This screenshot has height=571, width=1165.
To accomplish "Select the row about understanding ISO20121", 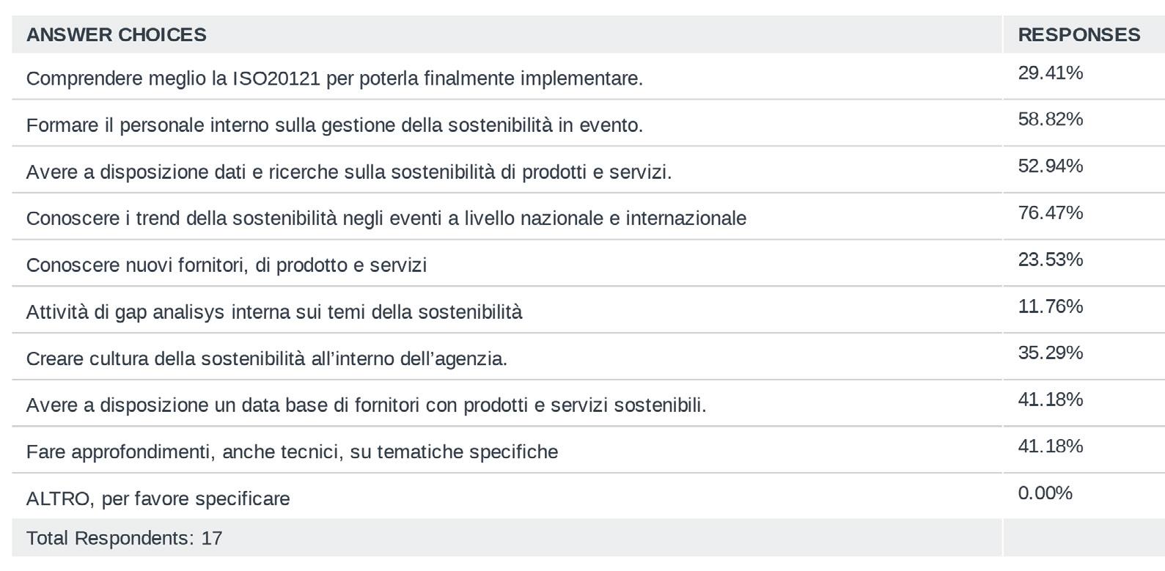I will 334,78.
